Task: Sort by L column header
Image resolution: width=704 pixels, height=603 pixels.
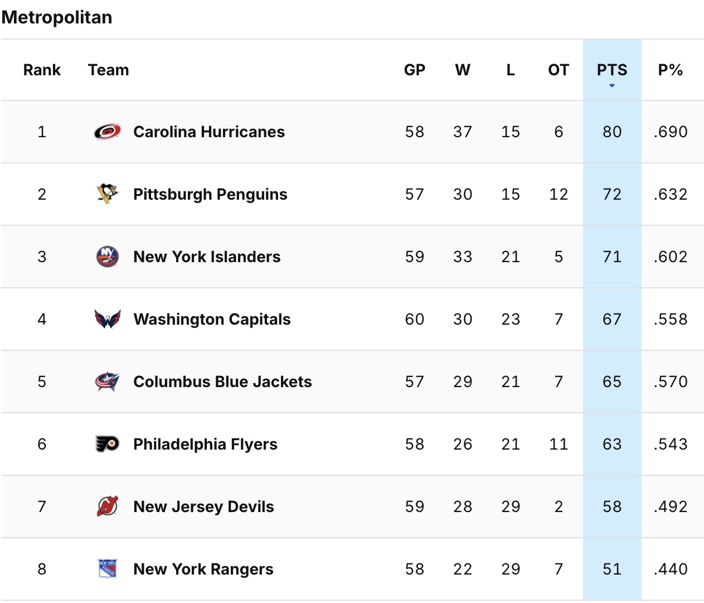Action: click(511, 70)
